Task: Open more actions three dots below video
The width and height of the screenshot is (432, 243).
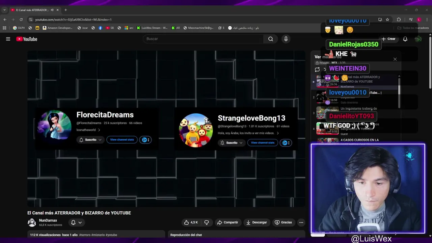Action: (301, 222)
